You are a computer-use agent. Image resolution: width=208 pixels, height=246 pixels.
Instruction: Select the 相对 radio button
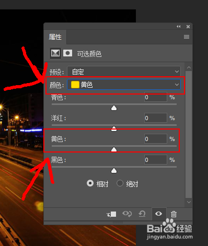90,183
